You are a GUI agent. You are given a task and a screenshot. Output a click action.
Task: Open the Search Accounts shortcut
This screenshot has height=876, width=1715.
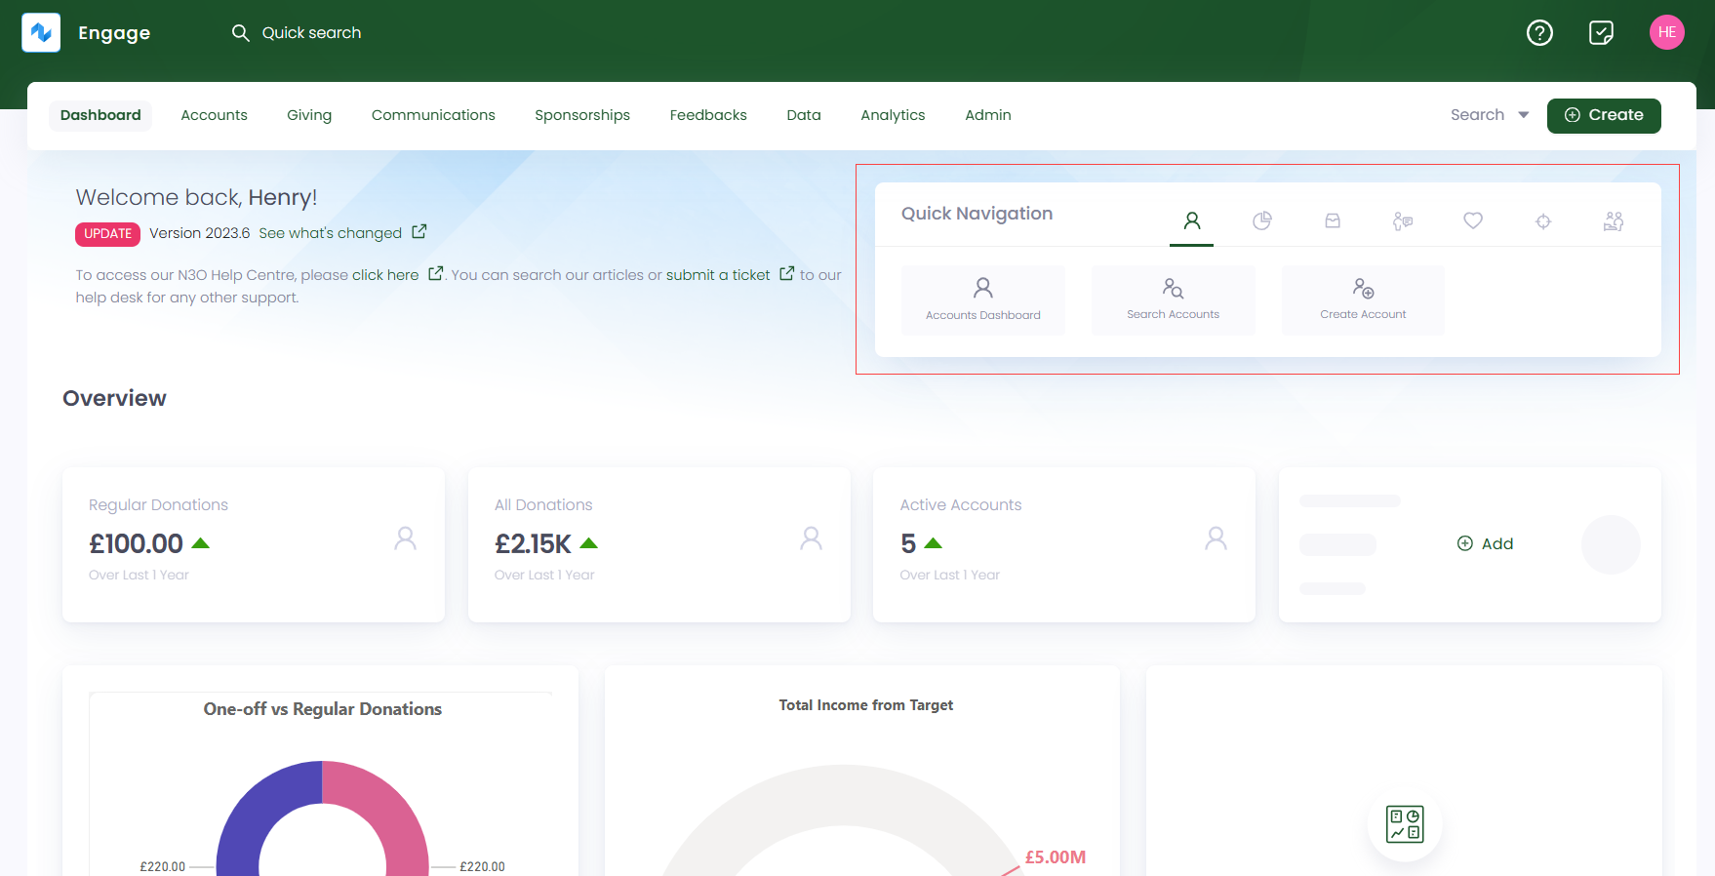[x=1174, y=299]
